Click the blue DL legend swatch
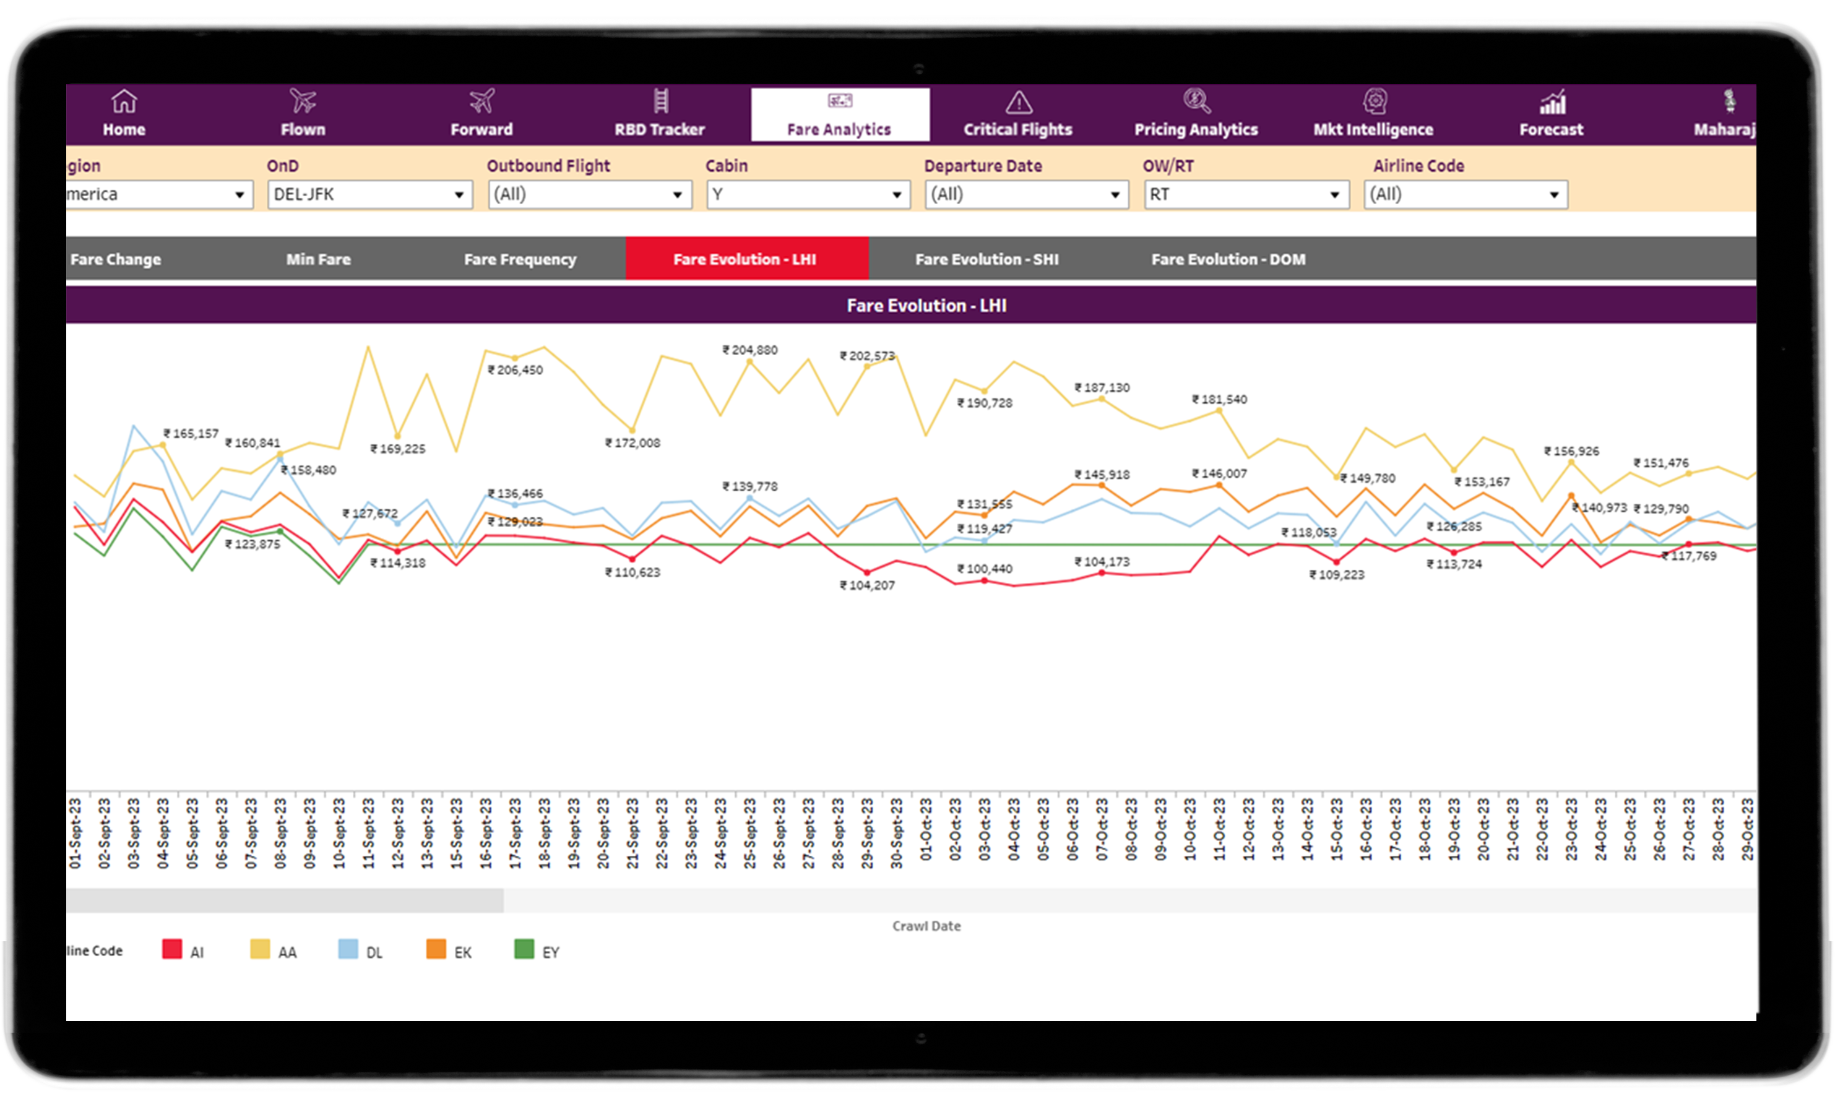The image size is (1835, 1107). pyautogui.click(x=348, y=949)
